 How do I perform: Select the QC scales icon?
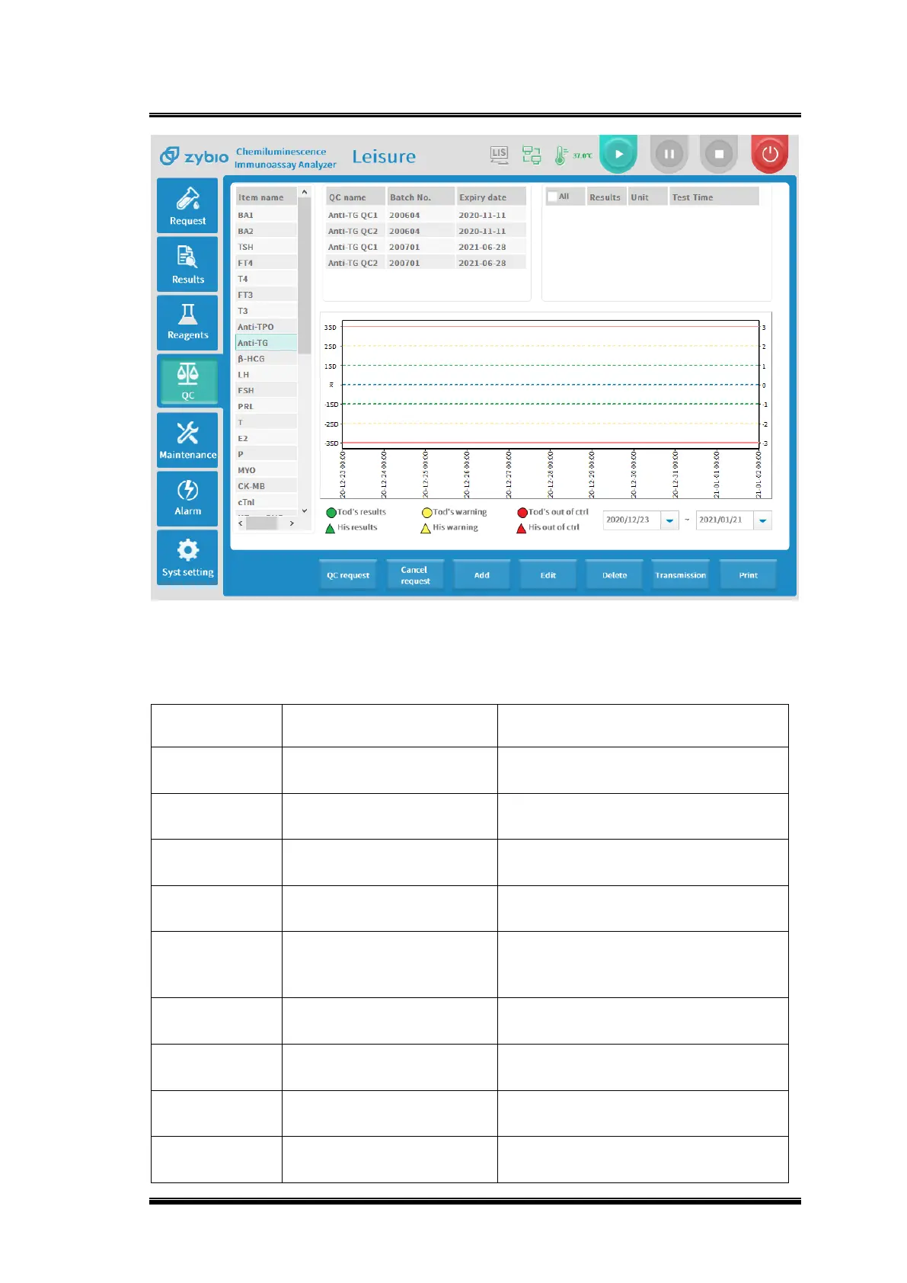coord(187,381)
